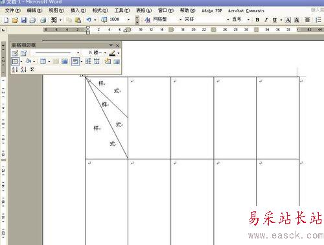Click the Sort Ascending icon

15,69
